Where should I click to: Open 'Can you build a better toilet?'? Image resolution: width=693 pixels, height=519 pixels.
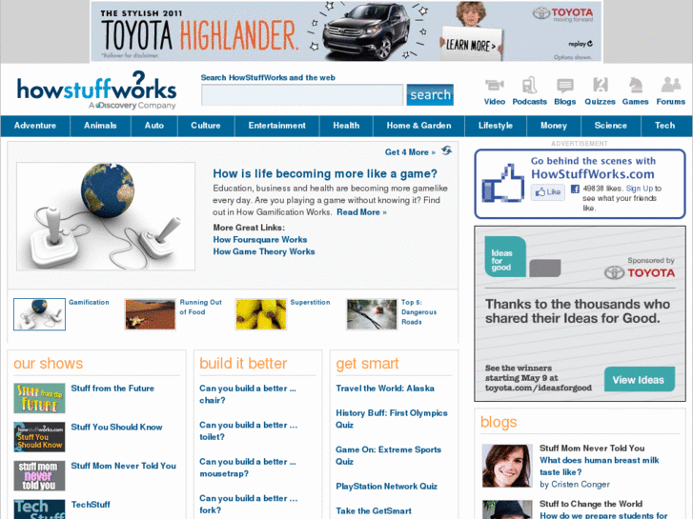pyautogui.click(x=249, y=431)
